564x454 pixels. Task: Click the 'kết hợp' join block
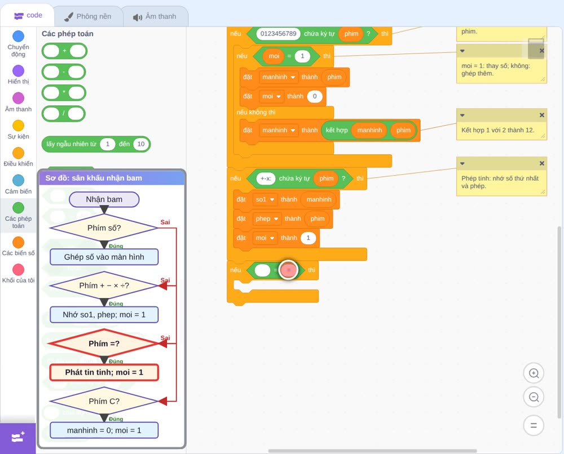pos(369,130)
